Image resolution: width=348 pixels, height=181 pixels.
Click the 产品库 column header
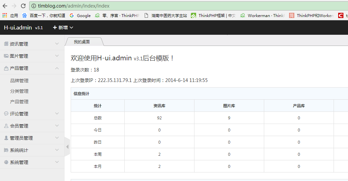(x=299, y=106)
